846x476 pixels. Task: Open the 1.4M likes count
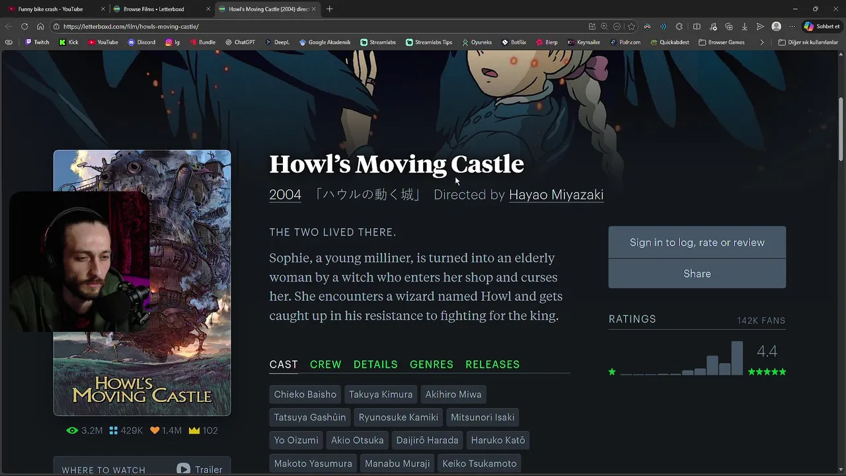pyautogui.click(x=166, y=430)
